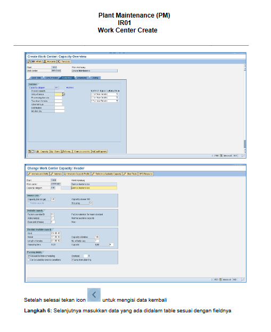Click the APO Resource toolbar button
The height and width of the screenshot is (332, 271).
click(146, 174)
